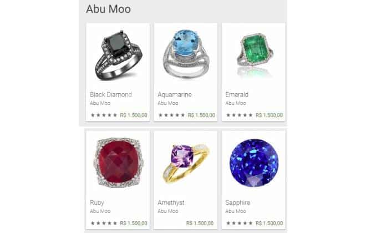Click the Abu Moo seller link under Emerald
The image size is (366, 233).
click(236, 103)
